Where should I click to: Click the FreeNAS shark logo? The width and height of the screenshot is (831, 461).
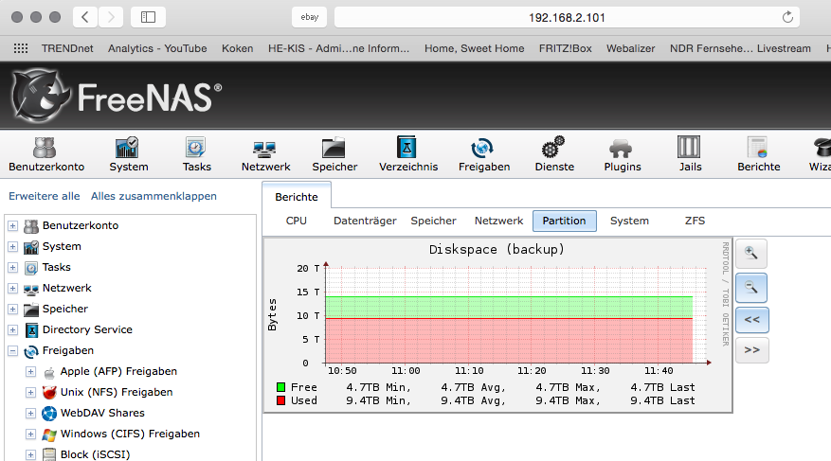point(40,96)
